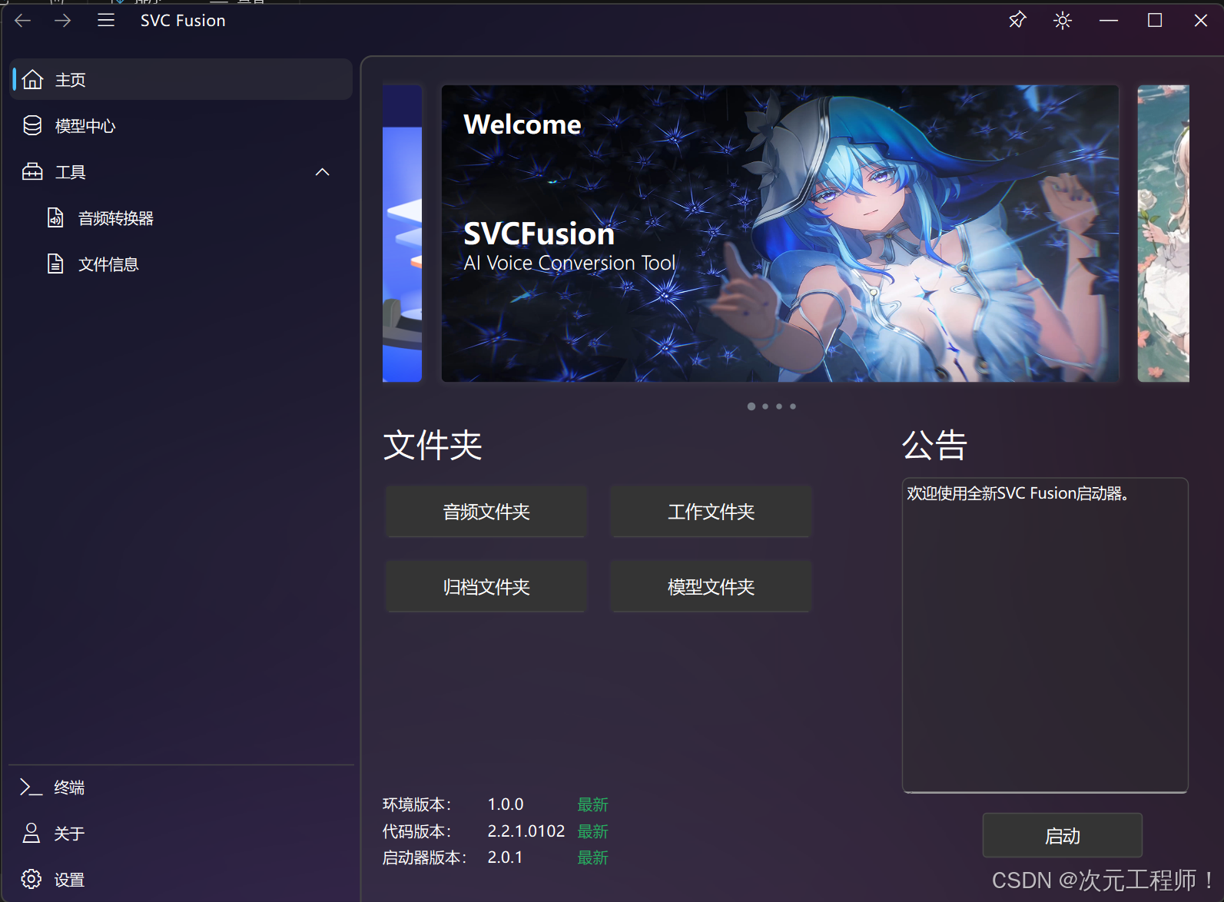This screenshot has height=902, width=1224.
Task: Collapse the 工具 section chevron
Action: (x=323, y=172)
